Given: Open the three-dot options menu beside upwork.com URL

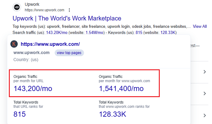Looking at the screenshot, I should click(69, 10).
